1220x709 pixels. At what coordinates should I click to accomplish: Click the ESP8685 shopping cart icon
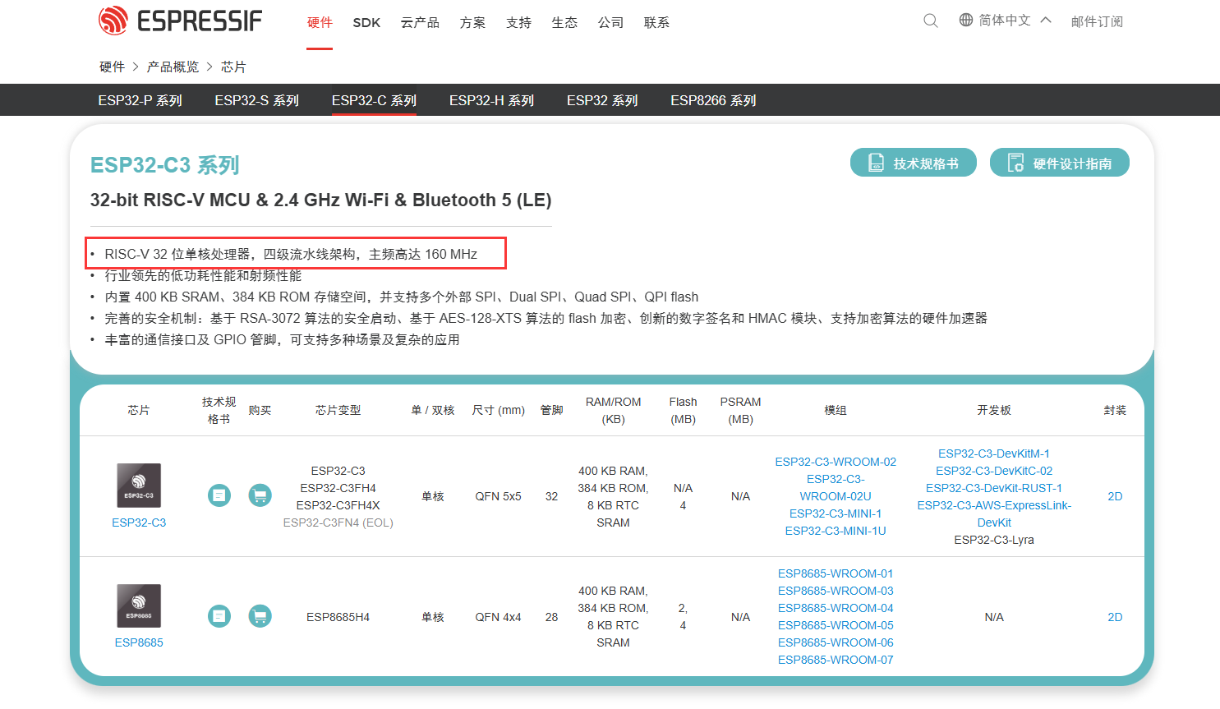tap(260, 616)
